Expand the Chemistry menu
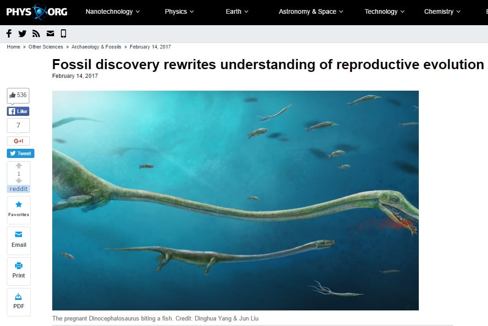This screenshot has width=488, height=326. tap(442, 12)
